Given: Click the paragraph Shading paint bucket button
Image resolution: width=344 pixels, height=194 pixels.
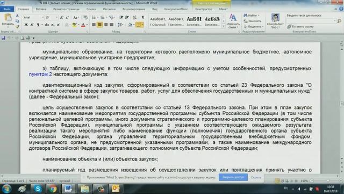Looking at the screenshot, I should (x=130, y=25).
